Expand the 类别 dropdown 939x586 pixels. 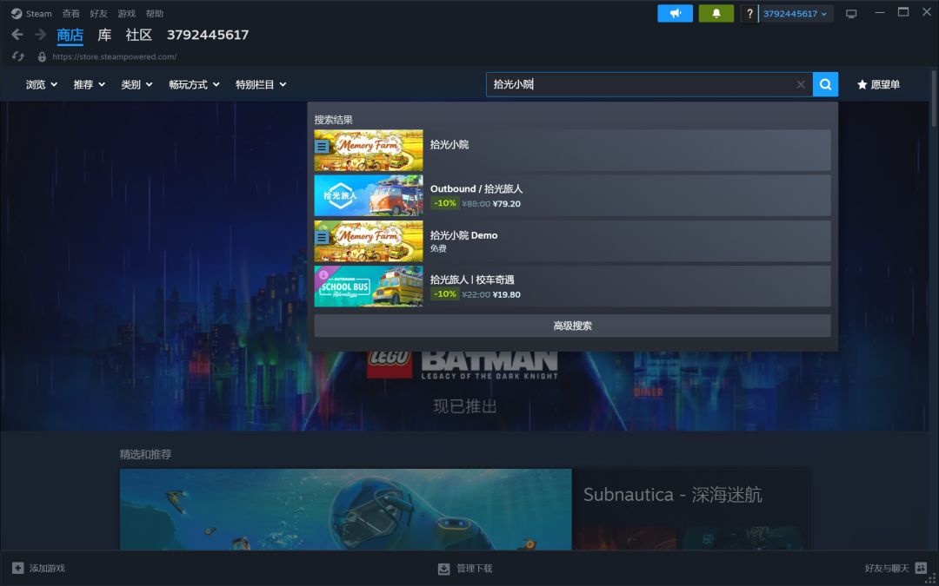pyautogui.click(x=137, y=84)
